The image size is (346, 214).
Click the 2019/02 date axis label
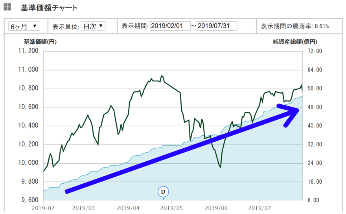[43, 208]
